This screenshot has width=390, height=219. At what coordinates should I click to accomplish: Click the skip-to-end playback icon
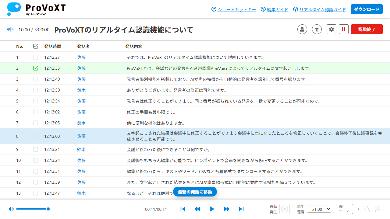click(241, 209)
